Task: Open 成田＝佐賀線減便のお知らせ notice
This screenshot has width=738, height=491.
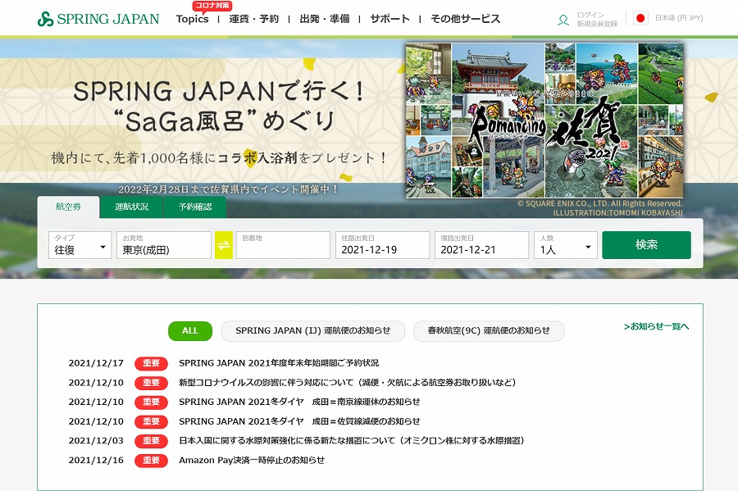Action: tap(299, 421)
